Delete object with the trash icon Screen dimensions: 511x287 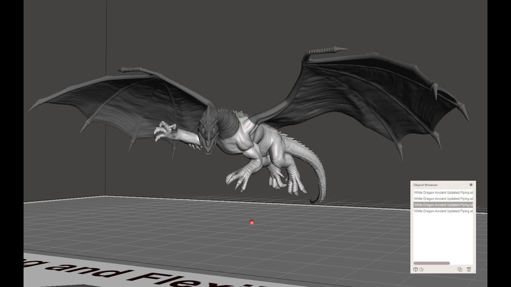point(469,269)
